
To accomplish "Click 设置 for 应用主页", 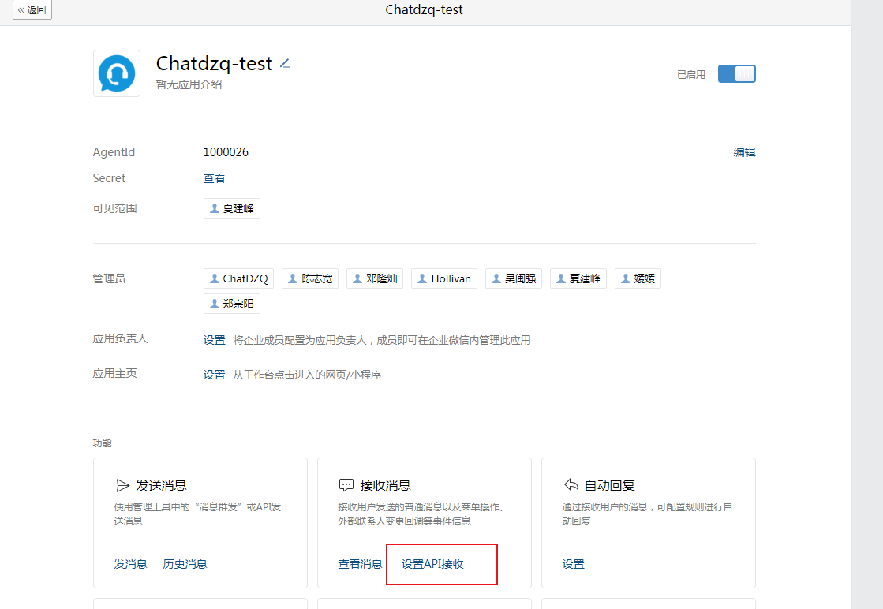I will (214, 375).
